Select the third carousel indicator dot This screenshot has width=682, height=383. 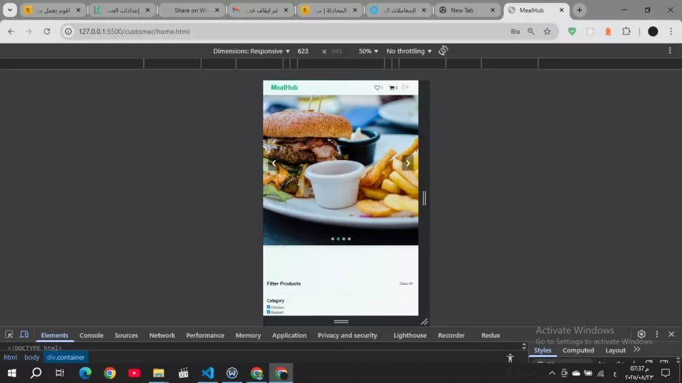[x=344, y=239]
